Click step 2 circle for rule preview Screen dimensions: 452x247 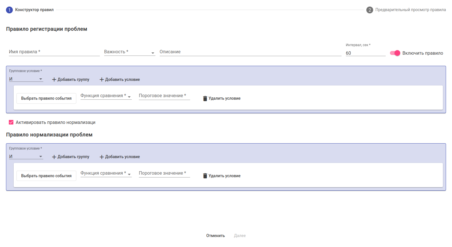369,10
